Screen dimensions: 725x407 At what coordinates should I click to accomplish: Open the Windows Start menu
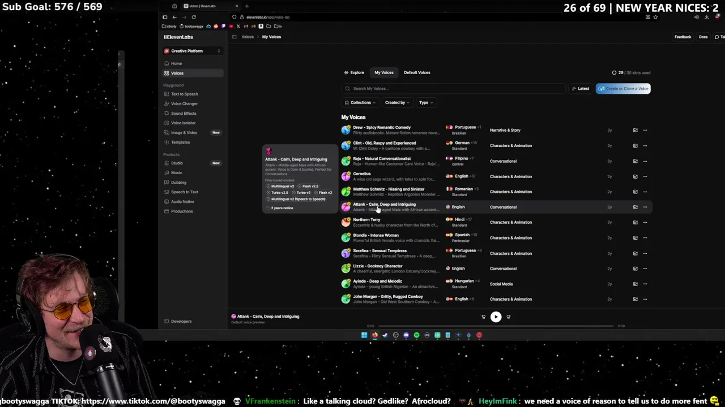pyautogui.click(x=364, y=335)
